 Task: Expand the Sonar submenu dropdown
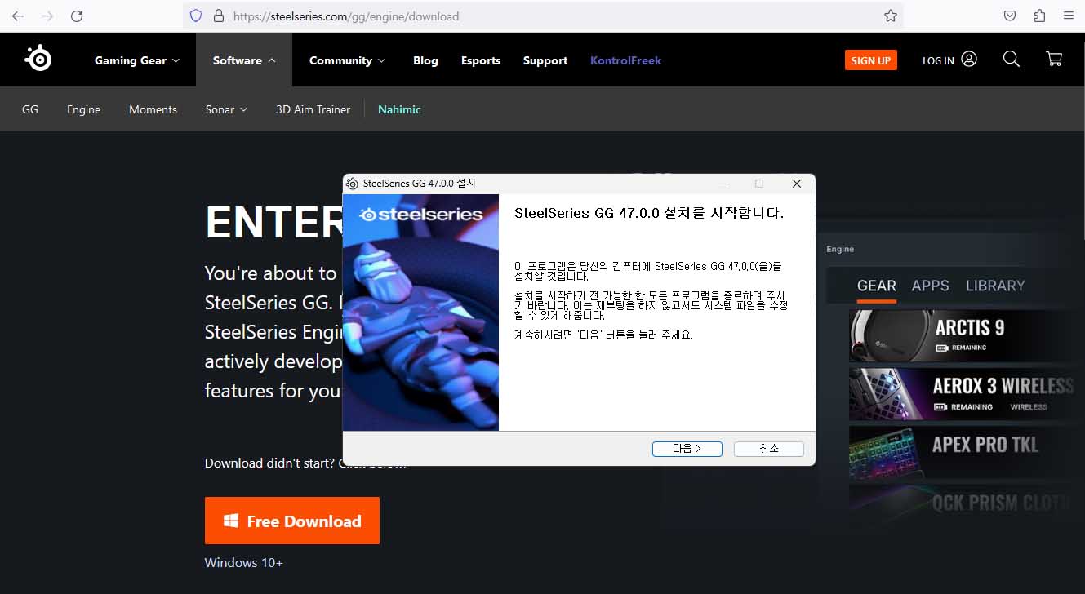(x=227, y=109)
